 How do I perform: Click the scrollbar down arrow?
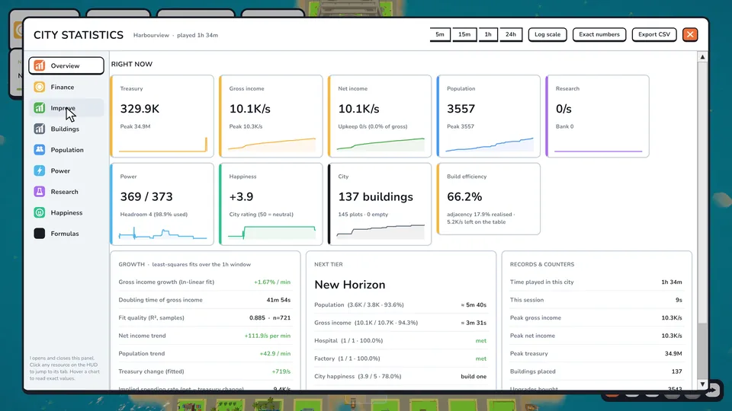702,384
